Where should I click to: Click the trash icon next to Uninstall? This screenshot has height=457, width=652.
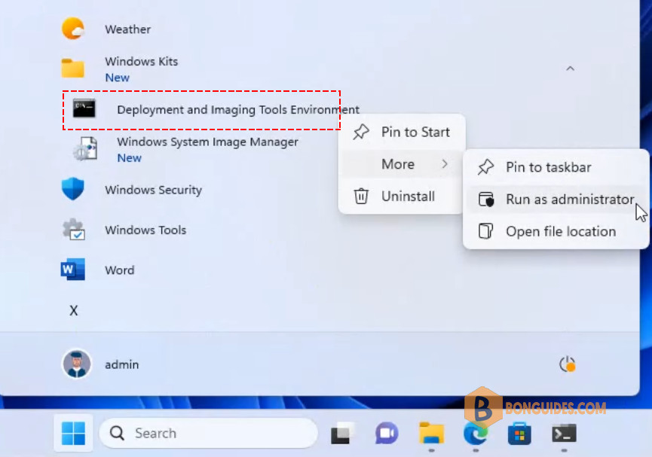[x=361, y=196]
